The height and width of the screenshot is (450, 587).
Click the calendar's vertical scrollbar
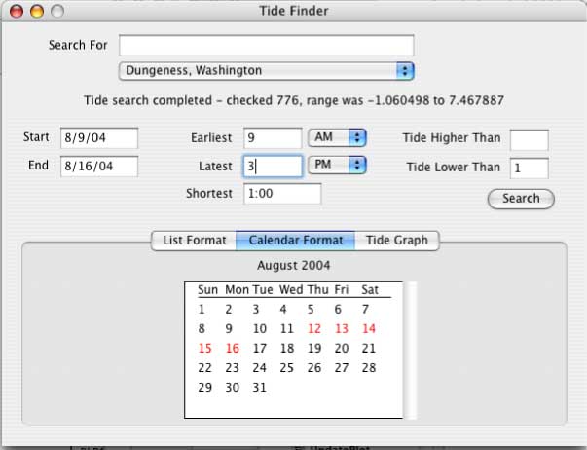409,350
